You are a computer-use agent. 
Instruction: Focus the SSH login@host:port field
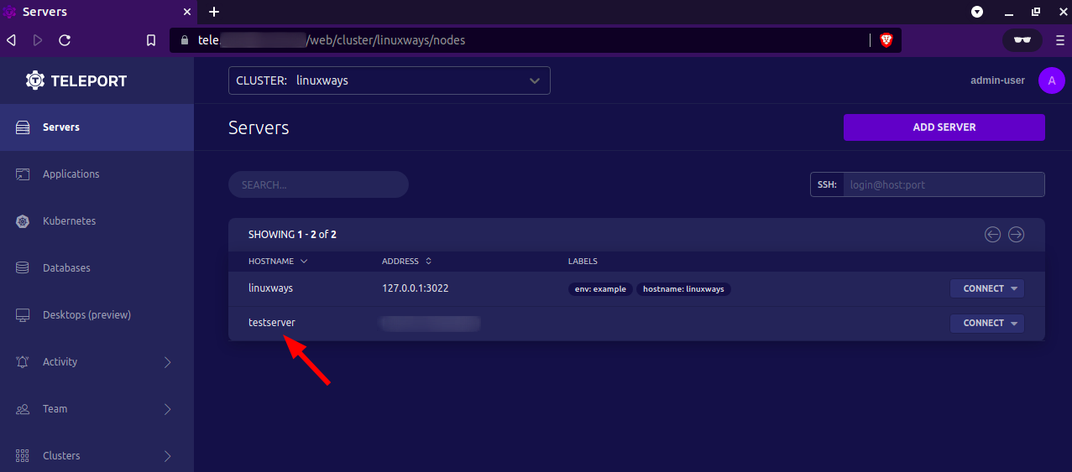click(x=944, y=184)
